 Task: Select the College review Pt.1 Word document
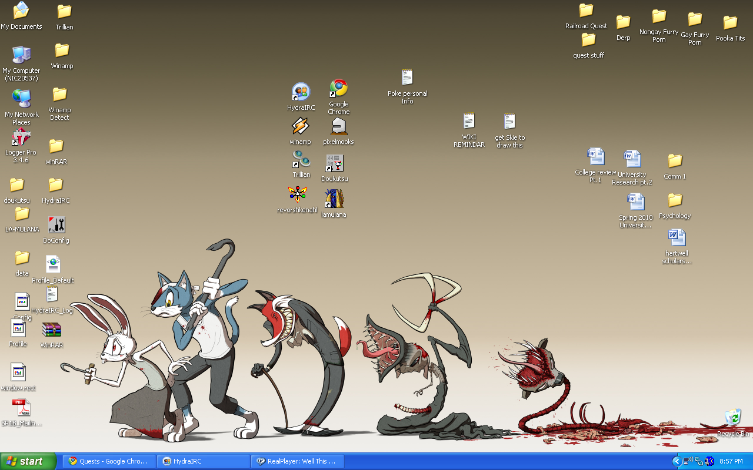595,157
